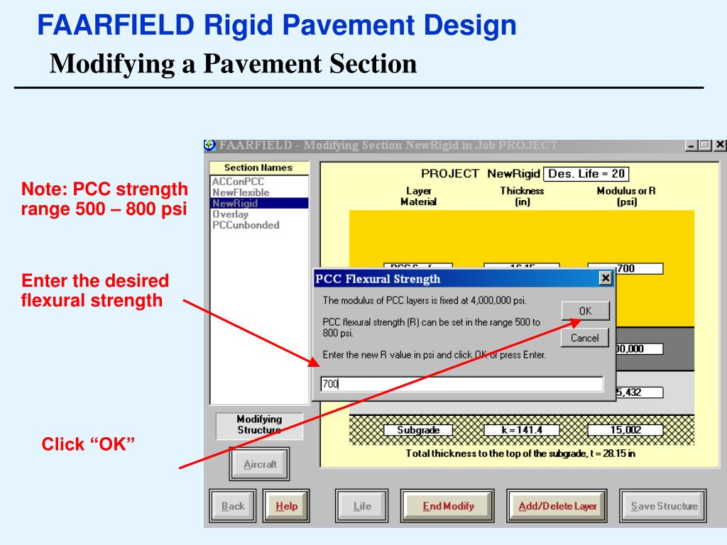The height and width of the screenshot is (545, 727).
Task: Open Help
Action: (x=286, y=506)
